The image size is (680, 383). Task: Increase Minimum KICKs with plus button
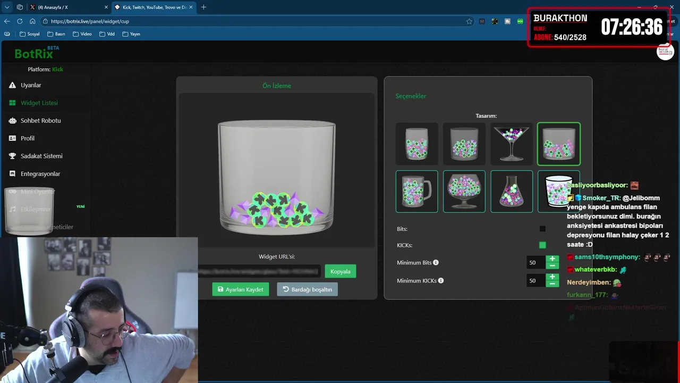(552, 277)
